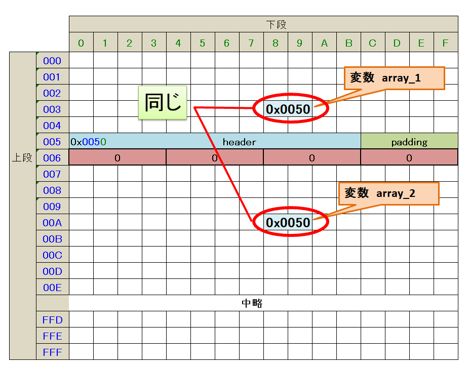Select the green padding cell

[409, 142]
